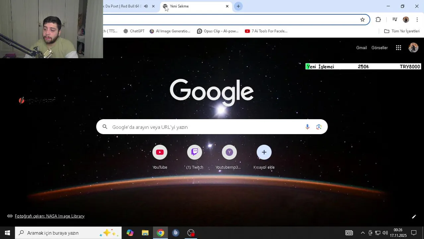Screen dimensions: 424x239
Task: Open a new tab with plus button
Action: pyautogui.click(x=238, y=6)
